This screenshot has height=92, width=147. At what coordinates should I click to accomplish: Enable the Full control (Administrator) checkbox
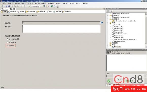[x=8, y=39]
